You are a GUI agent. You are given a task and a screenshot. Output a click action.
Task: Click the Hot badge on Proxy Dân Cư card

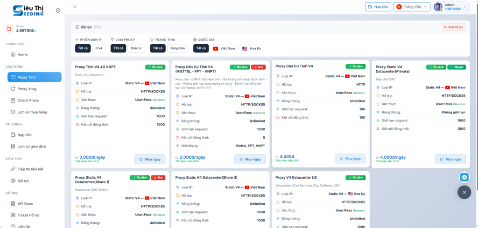coord(259,67)
